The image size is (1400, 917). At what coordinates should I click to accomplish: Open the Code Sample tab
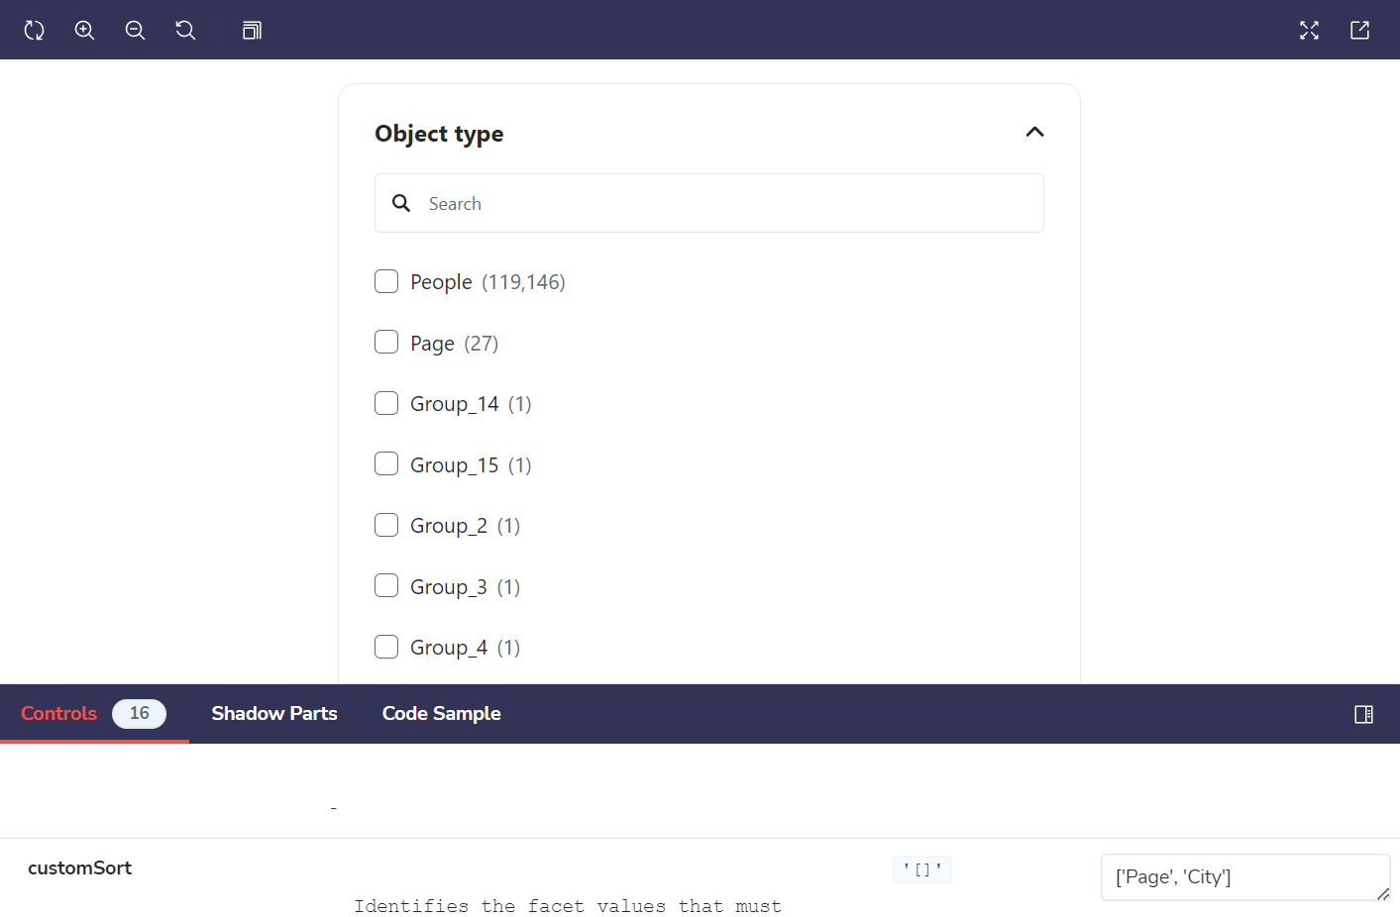pyautogui.click(x=441, y=713)
